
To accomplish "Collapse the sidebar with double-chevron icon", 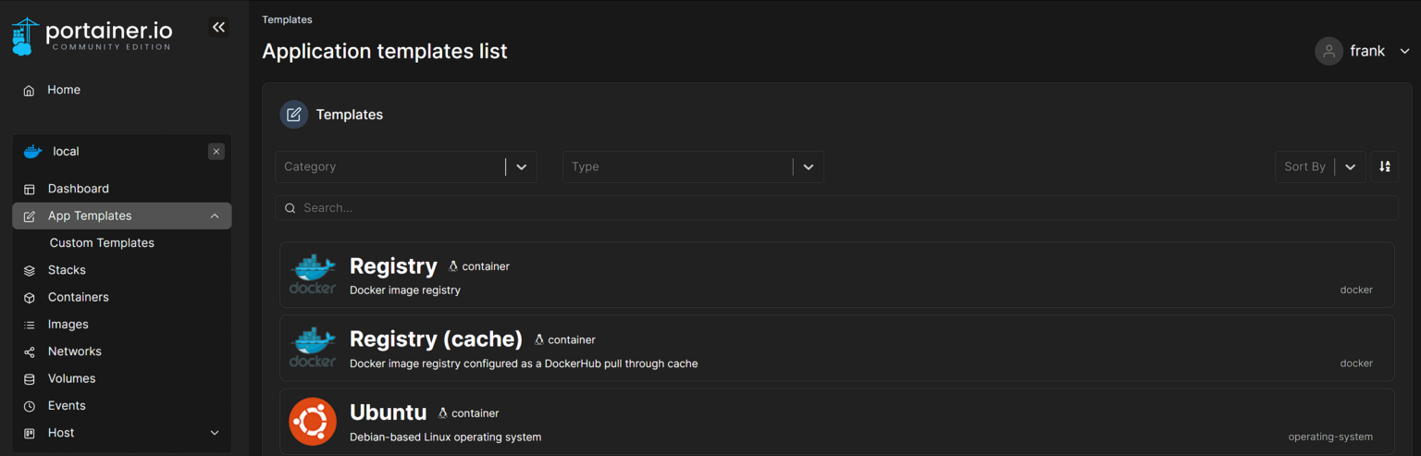I will pos(218,28).
